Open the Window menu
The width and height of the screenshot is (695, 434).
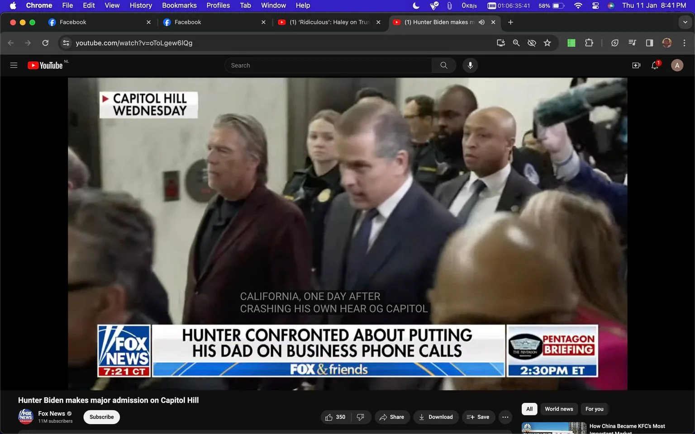[273, 5]
